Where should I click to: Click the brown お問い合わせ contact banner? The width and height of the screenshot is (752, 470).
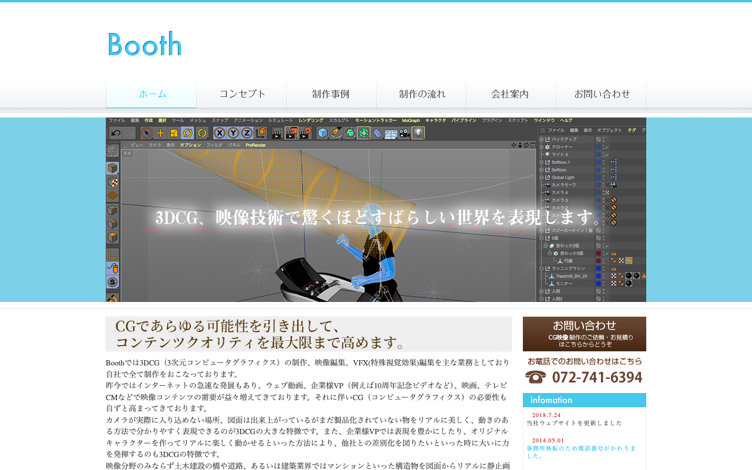click(x=585, y=334)
